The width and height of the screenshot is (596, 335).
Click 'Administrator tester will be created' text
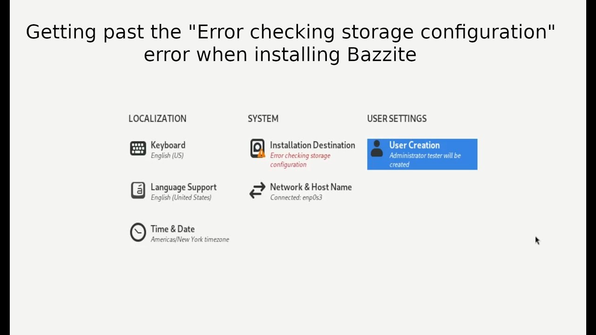pyautogui.click(x=425, y=160)
